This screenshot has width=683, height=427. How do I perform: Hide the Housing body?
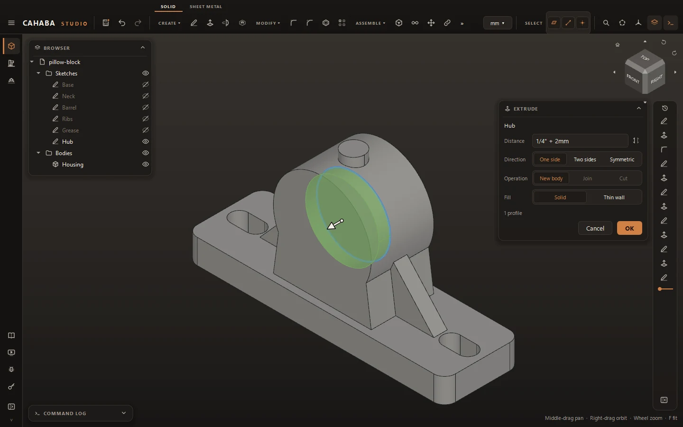tap(146, 164)
